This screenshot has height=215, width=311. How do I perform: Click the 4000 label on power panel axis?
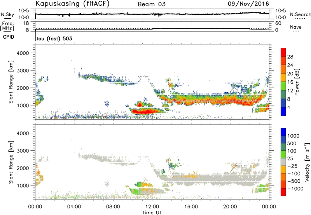coord(23,53)
